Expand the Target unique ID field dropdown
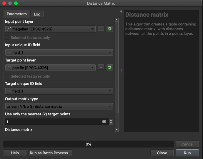 pyautogui.click(x=59, y=91)
